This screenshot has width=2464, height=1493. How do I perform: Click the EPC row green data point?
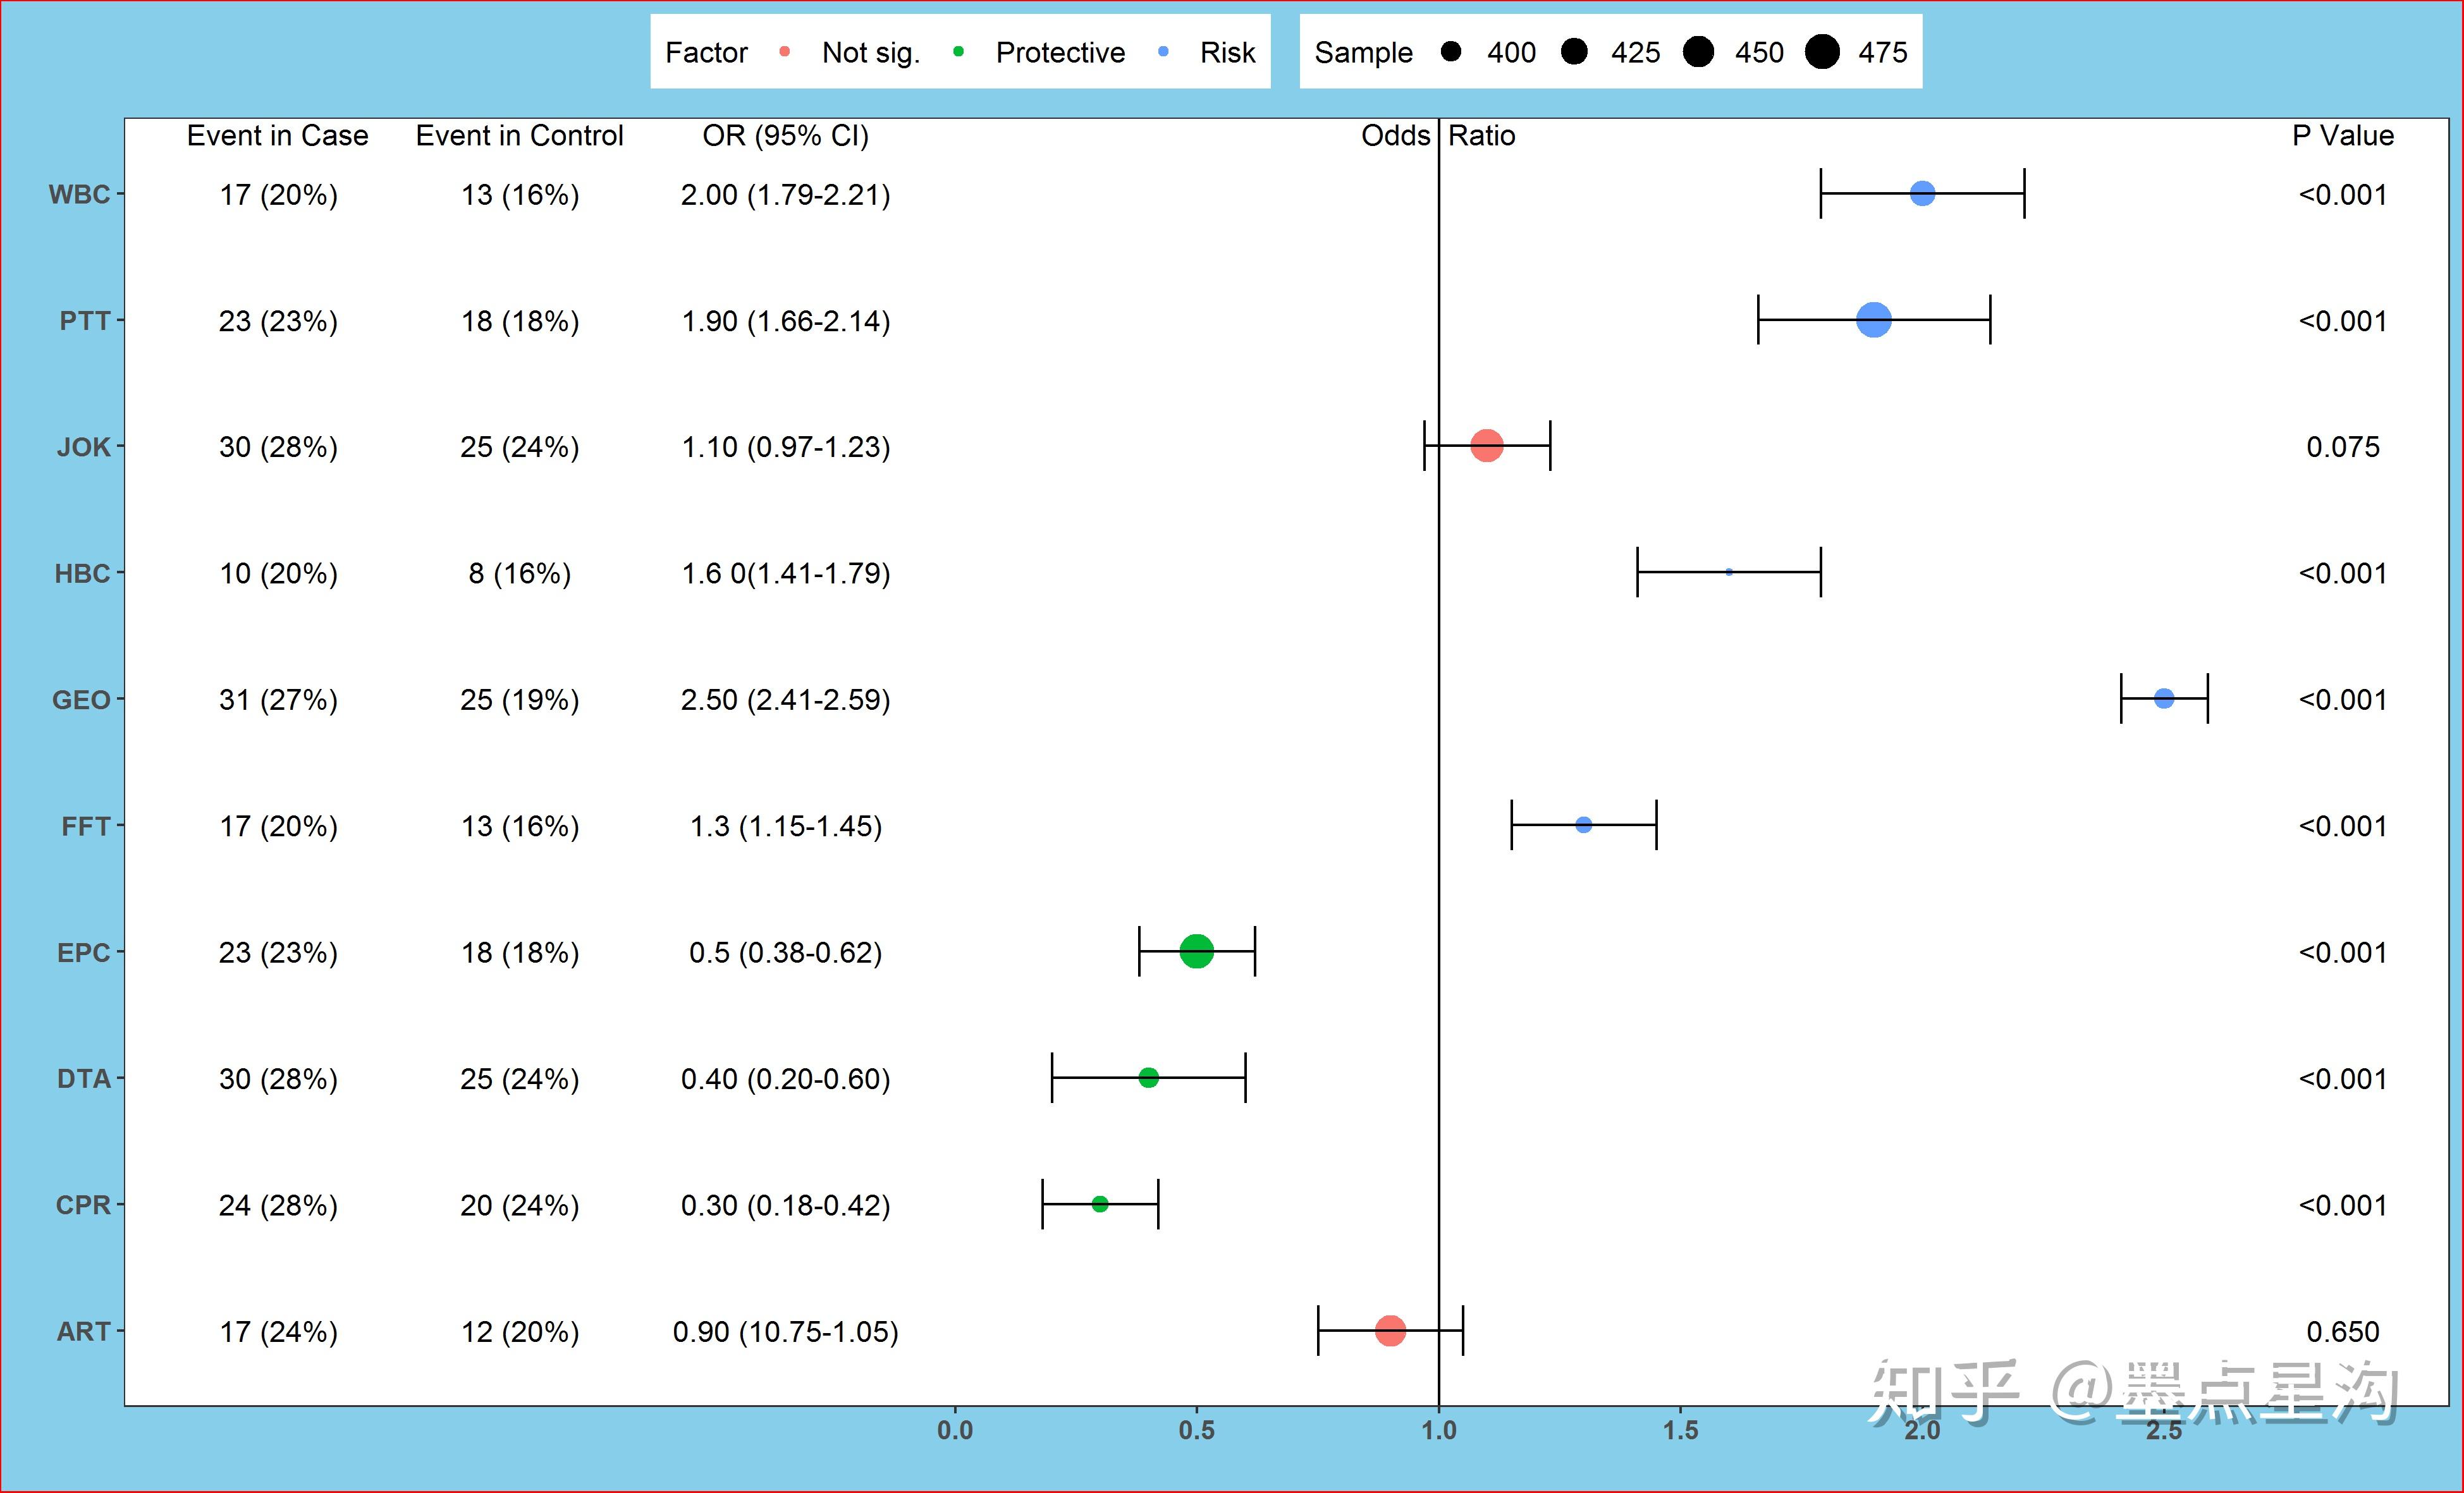(x=1197, y=951)
